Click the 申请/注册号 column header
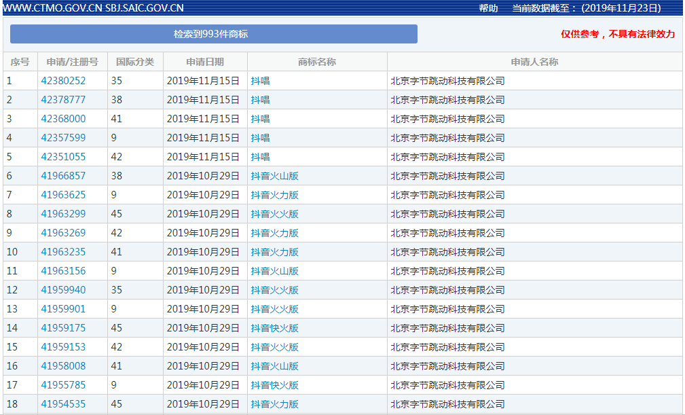Viewport: 685px width, 415px height. point(73,62)
